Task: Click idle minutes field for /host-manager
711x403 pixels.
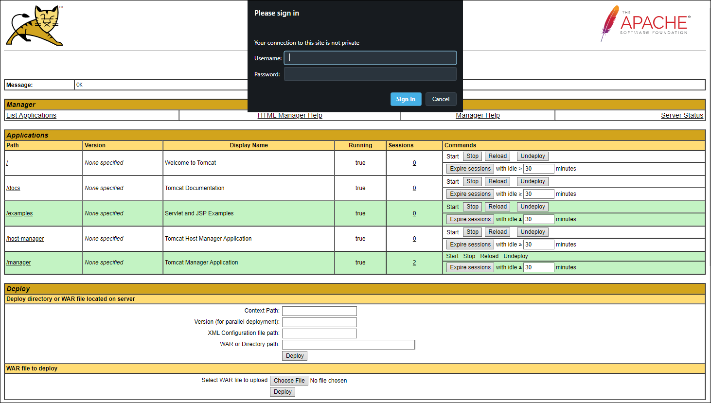Action: coord(539,245)
